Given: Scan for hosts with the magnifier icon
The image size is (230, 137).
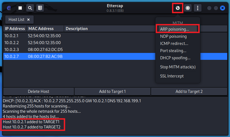Looking at the screenshot, I should tap(30, 8).
